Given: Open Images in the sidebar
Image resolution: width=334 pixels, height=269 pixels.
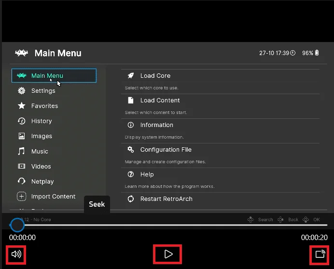Looking at the screenshot, I should click(x=42, y=136).
